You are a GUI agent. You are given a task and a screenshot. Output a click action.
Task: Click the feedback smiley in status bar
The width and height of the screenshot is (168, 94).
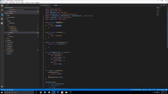pyautogui.click(x=166, y=90)
